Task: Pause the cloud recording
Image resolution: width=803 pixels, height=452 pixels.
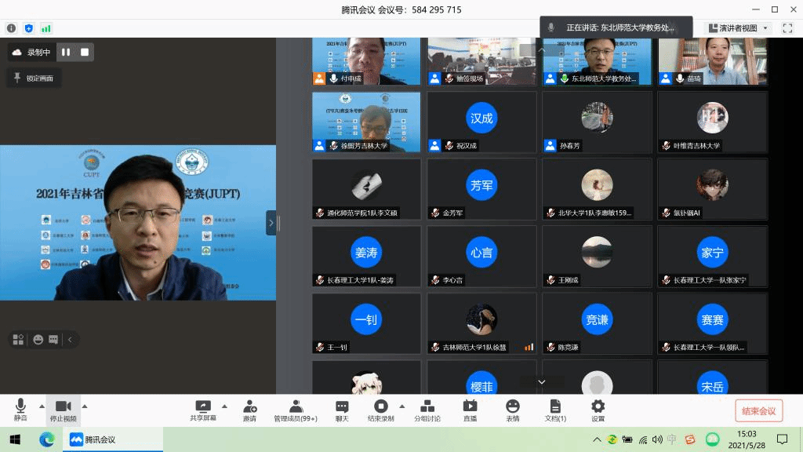Action: (x=66, y=53)
